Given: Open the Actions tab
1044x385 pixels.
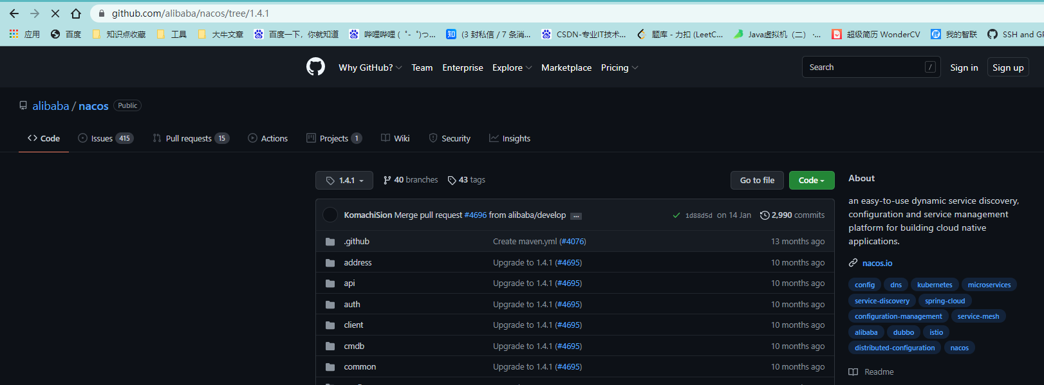Looking at the screenshot, I should tap(268, 138).
